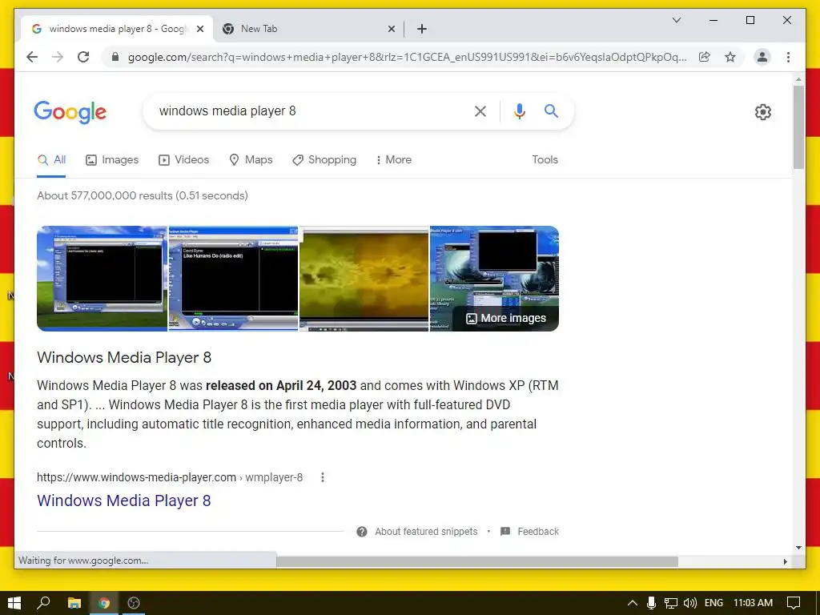
Task: Open first XP desktop thumbnail image
Action: tap(102, 278)
